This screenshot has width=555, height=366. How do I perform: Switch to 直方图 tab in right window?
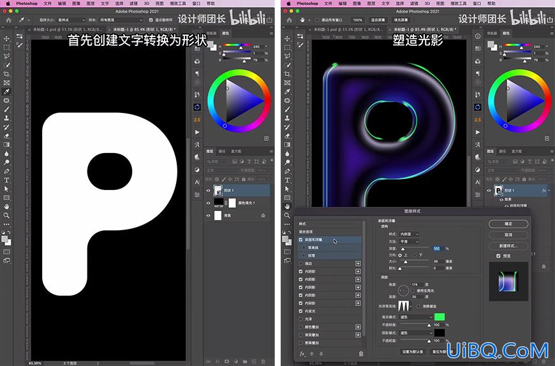[x=517, y=151]
